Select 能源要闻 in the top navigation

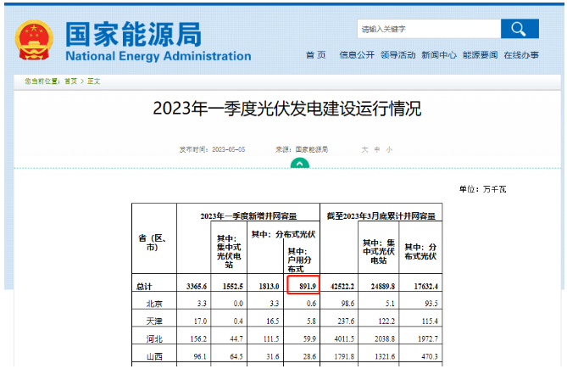point(480,55)
